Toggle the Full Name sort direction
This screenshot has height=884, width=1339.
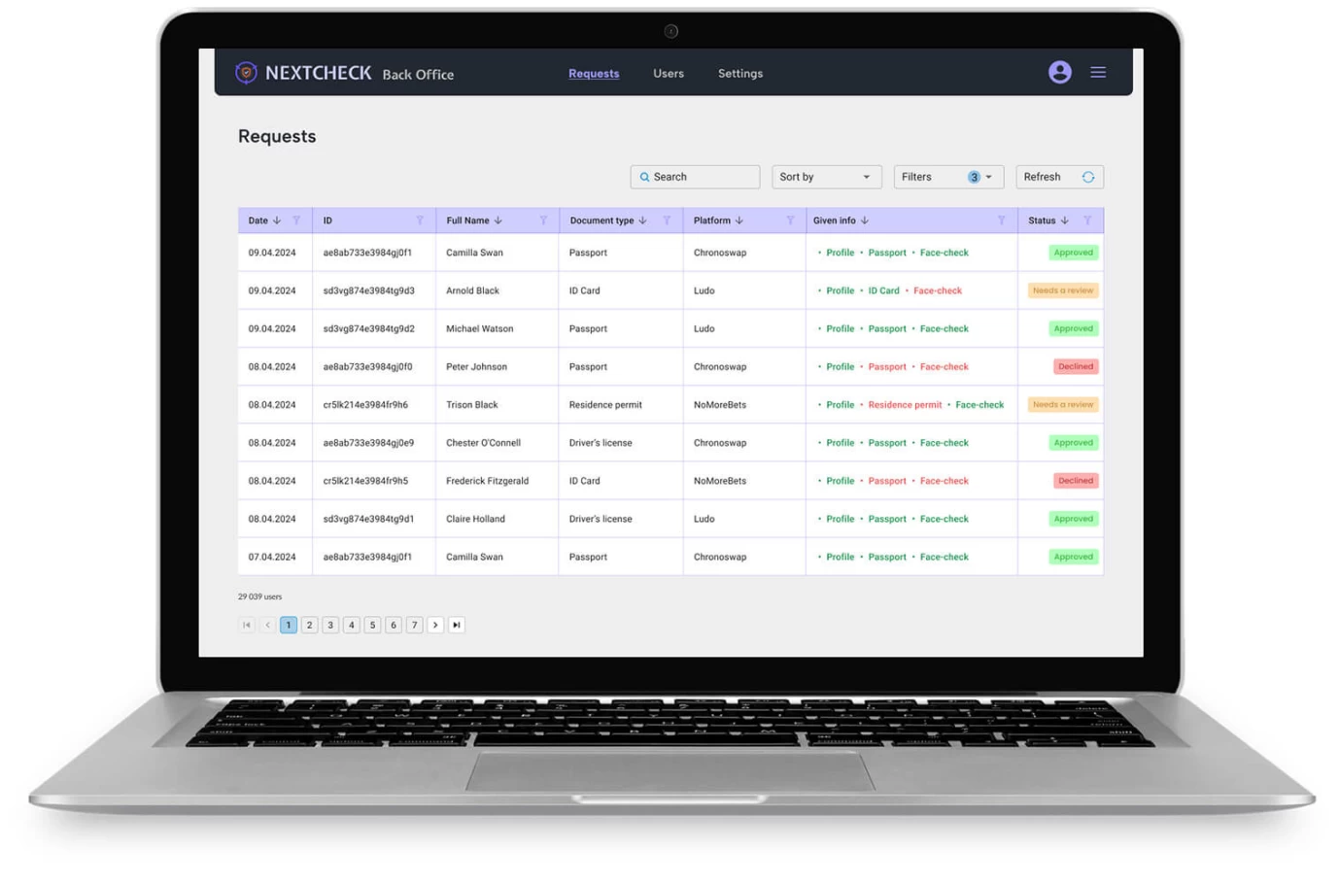coord(498,221)
